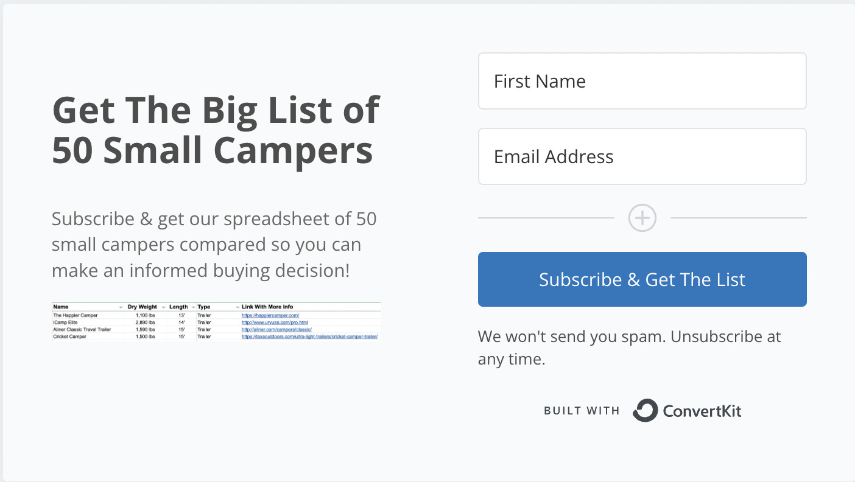Screen dimensions: 855x482
Task: Click the unsubscribe disclaimer text
Action: (629, 347)
